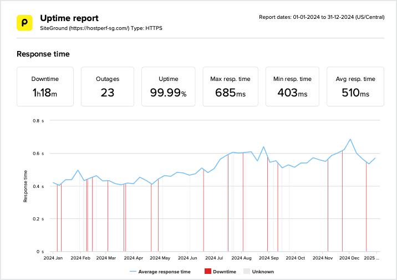
Task: Click the '2024 Apr' x-axis label
Action: click(x=134, y=258)
